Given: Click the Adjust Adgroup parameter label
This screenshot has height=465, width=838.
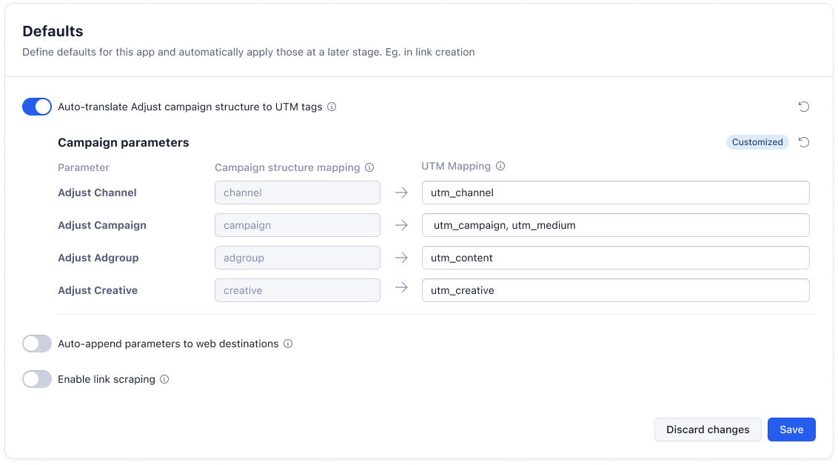Looking at the screenshot, I should 98,258.
